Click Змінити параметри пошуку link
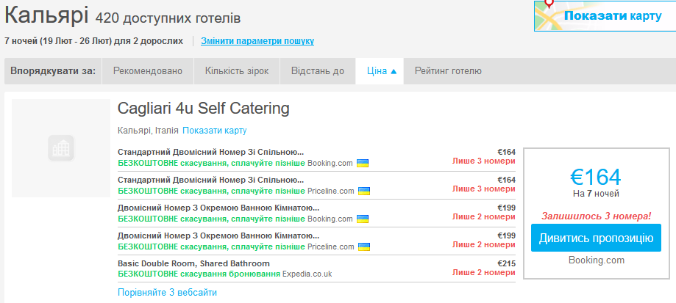 (x=257, y=41)
